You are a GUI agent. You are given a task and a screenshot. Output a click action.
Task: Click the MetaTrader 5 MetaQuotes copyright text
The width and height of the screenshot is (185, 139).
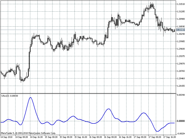click(29, 133)
